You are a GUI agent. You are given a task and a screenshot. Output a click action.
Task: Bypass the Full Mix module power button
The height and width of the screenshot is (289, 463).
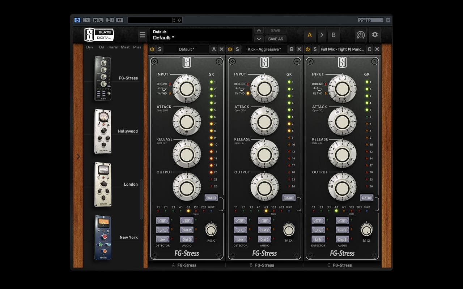308,49
